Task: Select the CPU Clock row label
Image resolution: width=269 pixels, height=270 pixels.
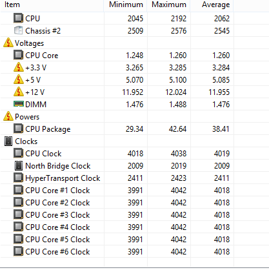Action: tap(43, 153)
